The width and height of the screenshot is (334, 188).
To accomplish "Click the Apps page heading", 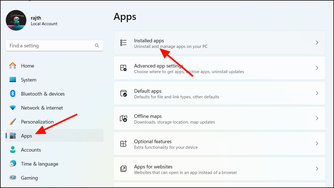I will (125, 17).
